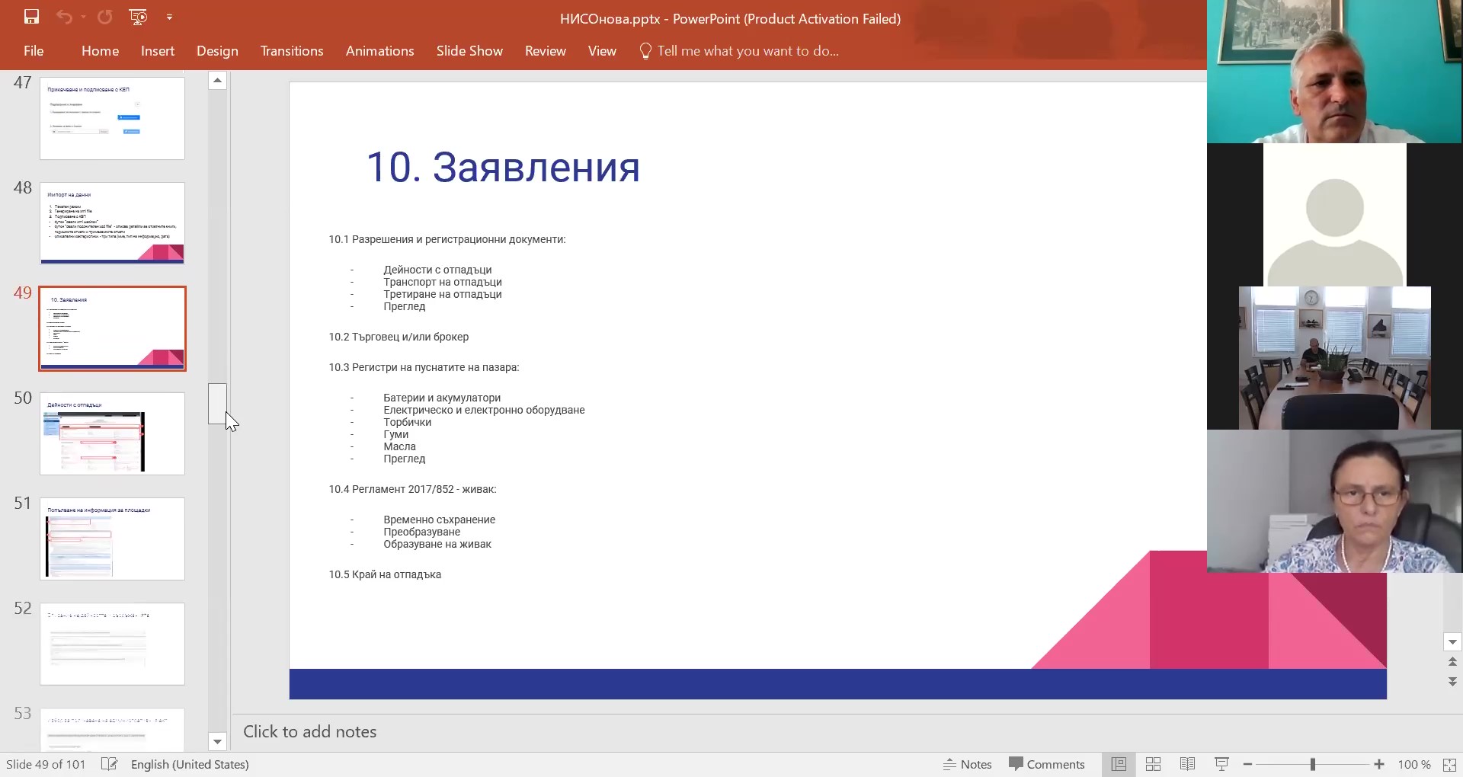This screenshot has width=1463, height=777.
Task: Open Reading View from status bar
Action: point(1187,764)
